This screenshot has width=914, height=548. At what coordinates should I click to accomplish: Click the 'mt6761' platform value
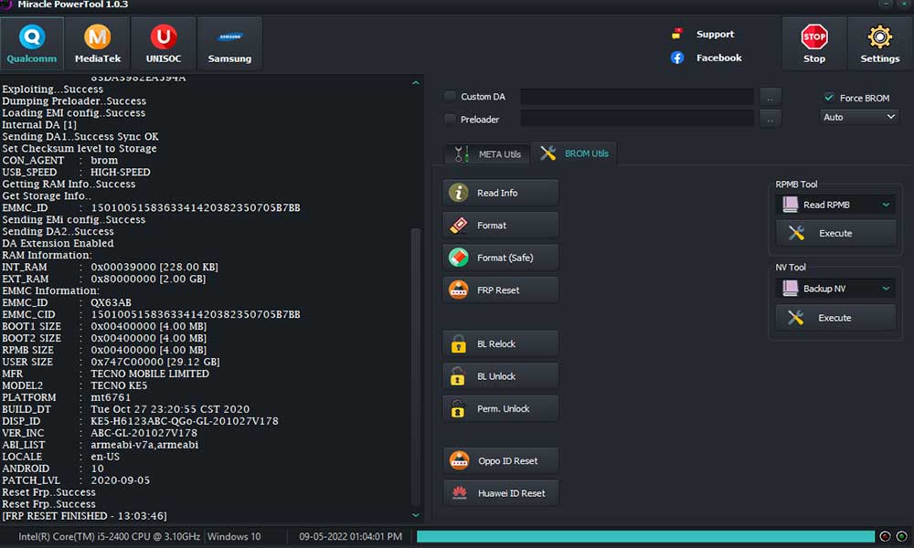(111, 397)
